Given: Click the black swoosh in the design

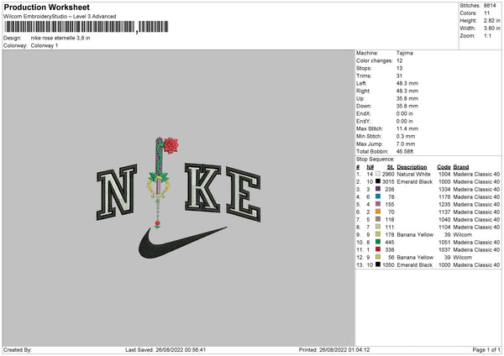Looking at the screenshot, I should point(182,243).
